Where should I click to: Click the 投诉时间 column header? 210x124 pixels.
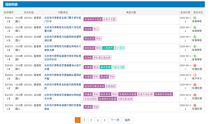tap(185, 12)
